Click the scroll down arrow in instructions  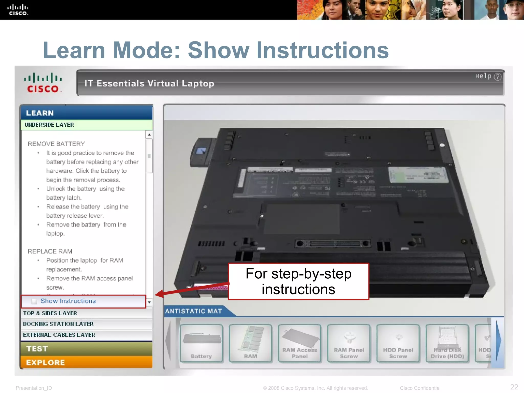[x=149, y=302]
